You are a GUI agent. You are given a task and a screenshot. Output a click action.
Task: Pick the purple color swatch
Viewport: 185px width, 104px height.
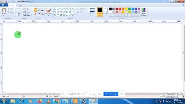click(x=139, y=9)
